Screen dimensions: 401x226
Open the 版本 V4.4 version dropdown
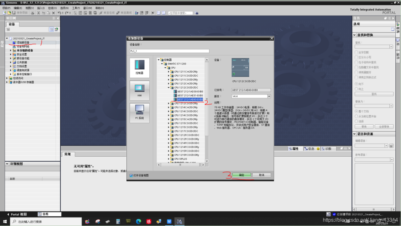pyautogui.click(x=269, y=96)
